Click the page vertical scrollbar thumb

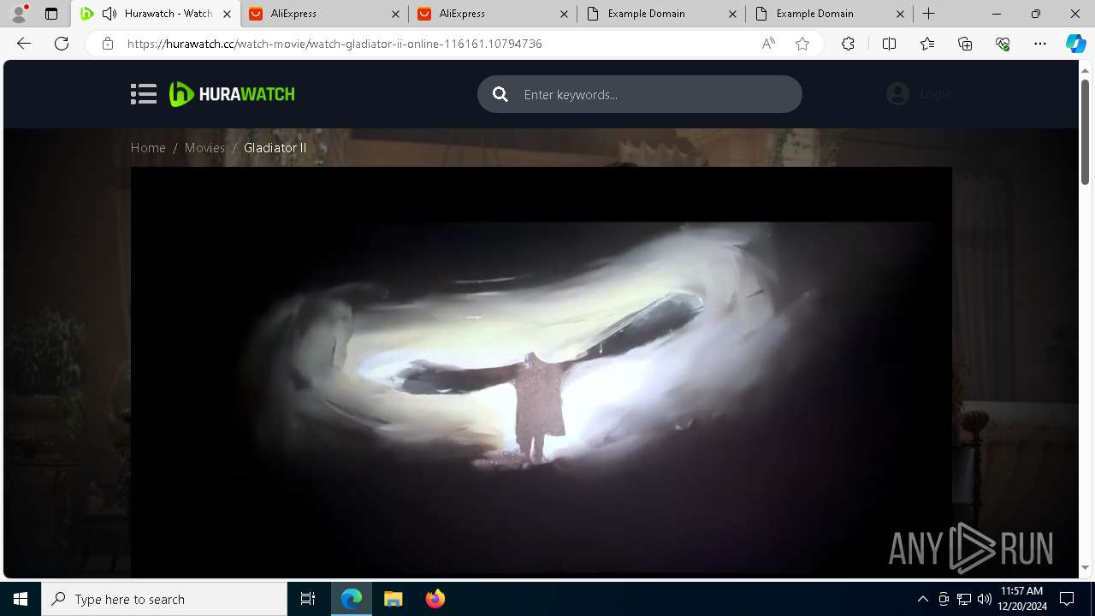pyautogui.click(x=1086, y=132)
